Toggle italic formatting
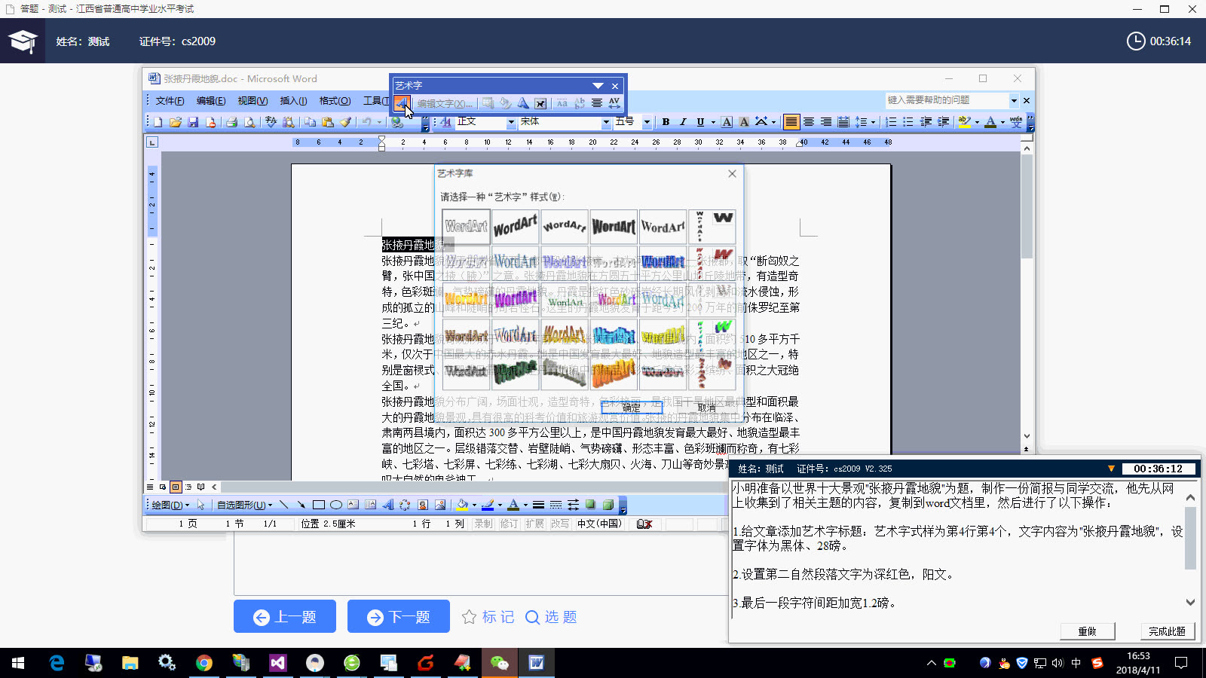 [x=682, y=121]
